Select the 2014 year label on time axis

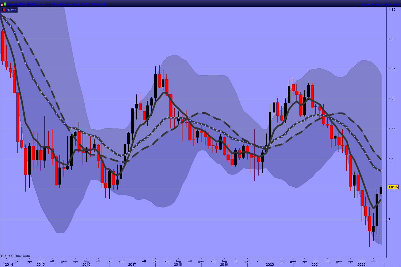9,264
